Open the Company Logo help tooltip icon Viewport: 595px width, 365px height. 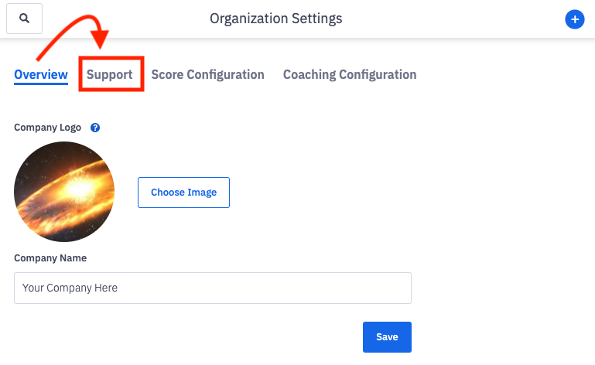[x=95, y=128]
